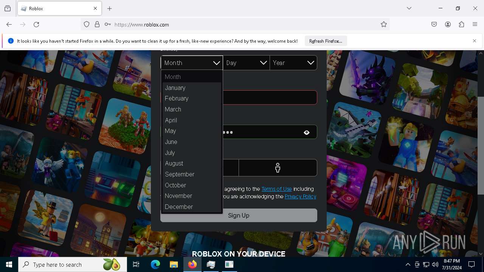
Task: Choose September in the month list
Action: (191, 174)
